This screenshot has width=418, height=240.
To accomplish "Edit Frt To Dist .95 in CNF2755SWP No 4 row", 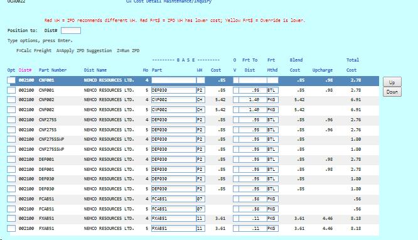I will point(253,139).
